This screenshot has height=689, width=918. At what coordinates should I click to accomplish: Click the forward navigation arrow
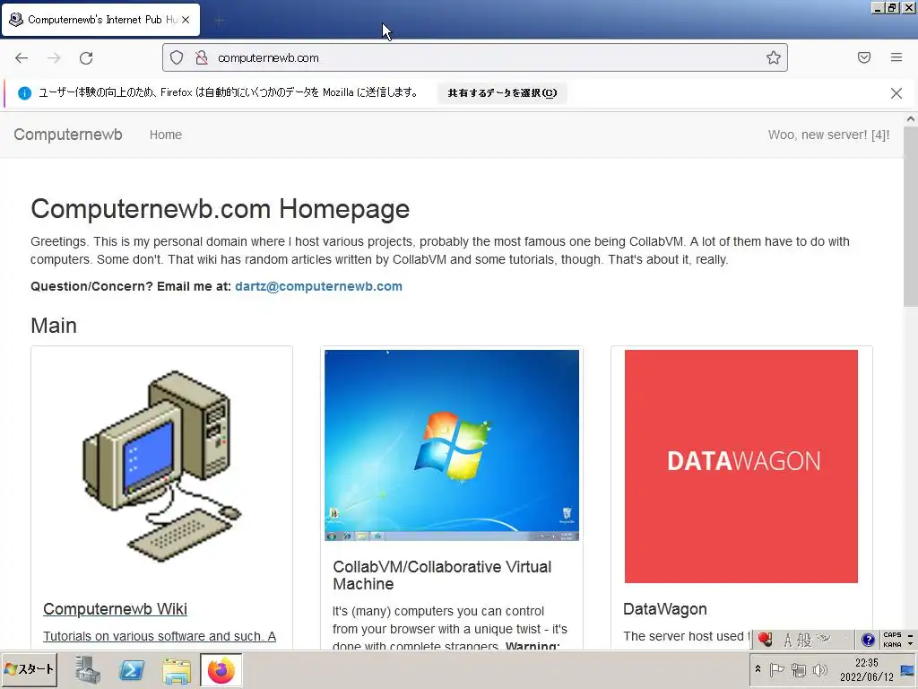(x=54, y=58)
